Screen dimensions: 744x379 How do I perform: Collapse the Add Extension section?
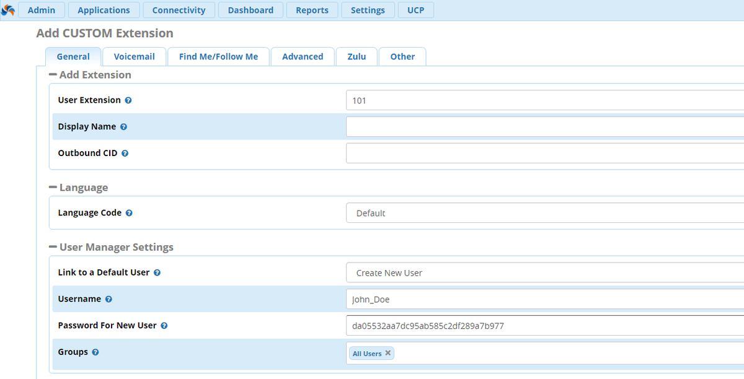pyautogui.click(x=53, y=75)
